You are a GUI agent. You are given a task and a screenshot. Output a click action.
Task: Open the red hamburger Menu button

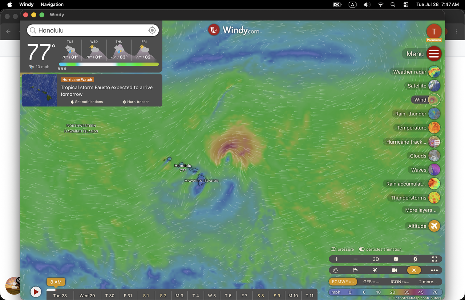point(434,54)
